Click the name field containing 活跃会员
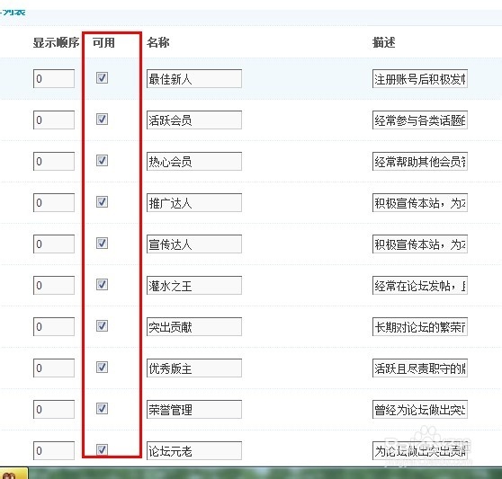This screenshot has height=479, width=502. pyautogui.click(x=194, y=120)
